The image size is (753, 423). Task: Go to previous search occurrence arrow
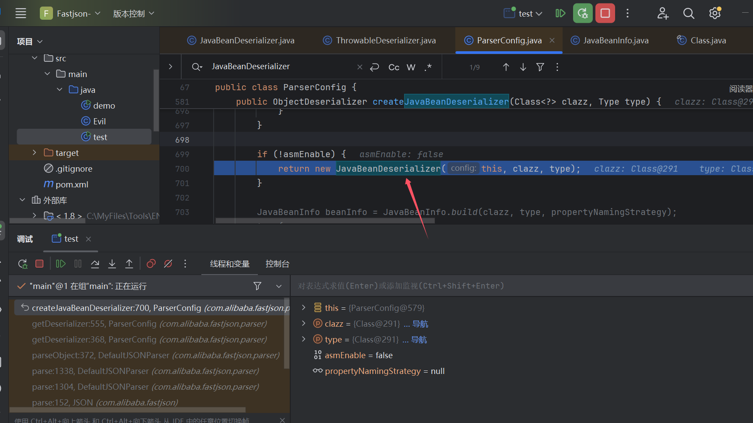point(506,67)
